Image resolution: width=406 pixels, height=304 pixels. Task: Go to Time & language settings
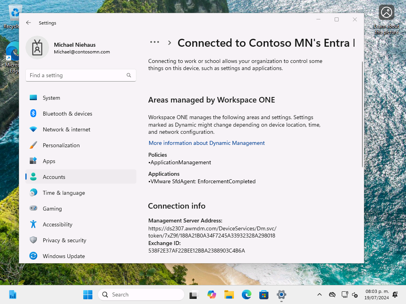(x=63, y=193)
